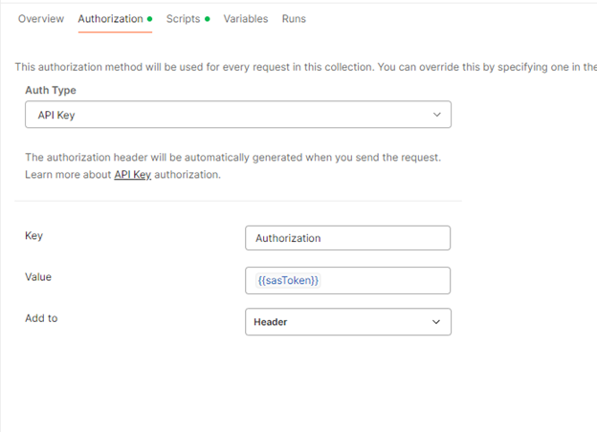Open the Add to Header dropdown
Image resolution: width=597 pixels, height=432 pixels.
pyautogui.click(x=347, y=322)
